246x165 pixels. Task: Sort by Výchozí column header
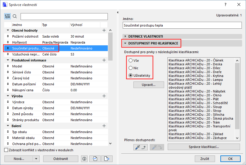pos(85,25)
